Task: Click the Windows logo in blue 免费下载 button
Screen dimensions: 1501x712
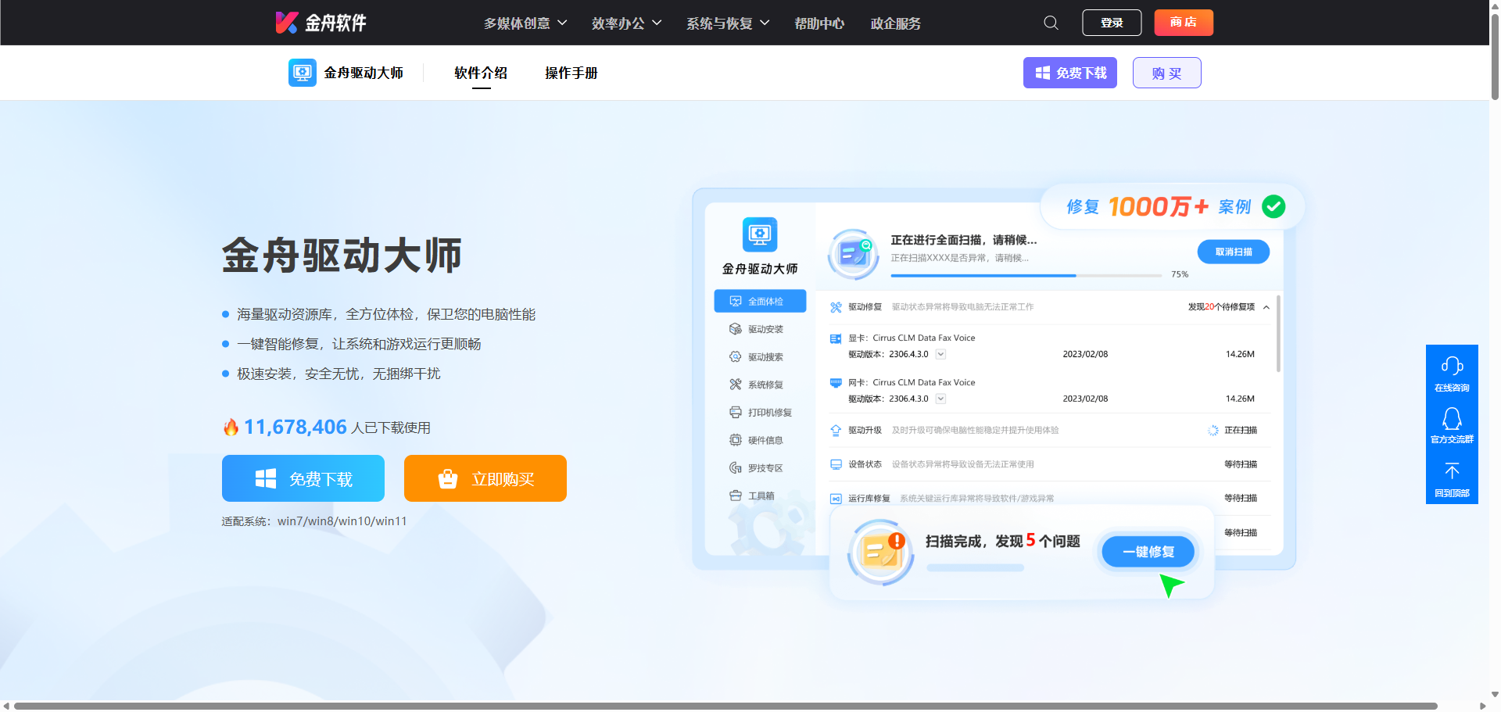Action: tap(266, 478)
